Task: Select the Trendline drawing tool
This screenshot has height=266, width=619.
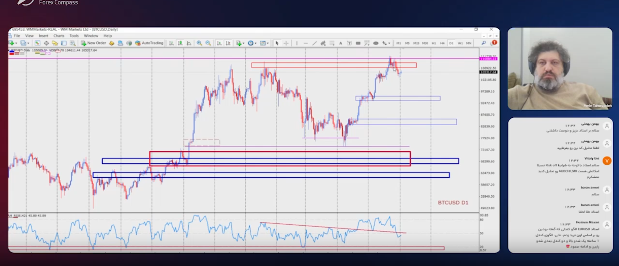Action: point(314,43)
